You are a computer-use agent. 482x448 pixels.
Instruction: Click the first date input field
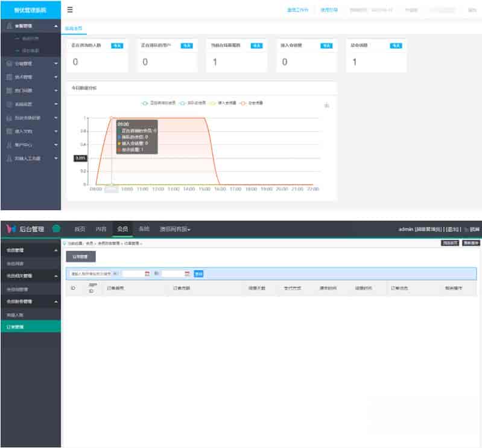pos(133,274)
